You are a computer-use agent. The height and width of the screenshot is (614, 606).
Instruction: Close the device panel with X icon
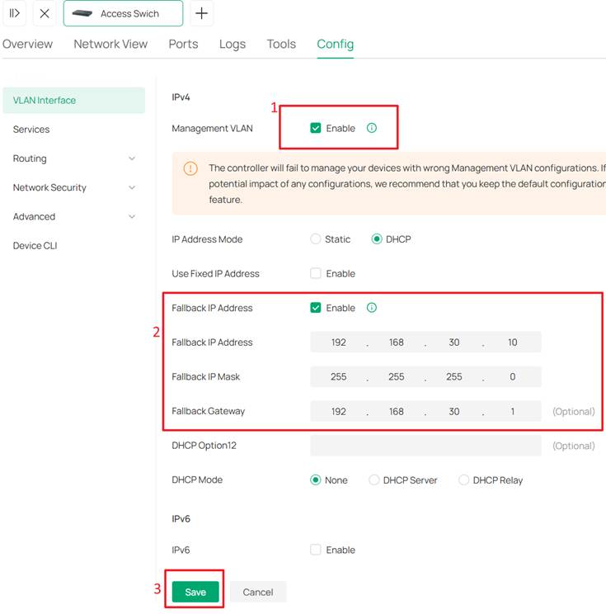coord(45,13)
